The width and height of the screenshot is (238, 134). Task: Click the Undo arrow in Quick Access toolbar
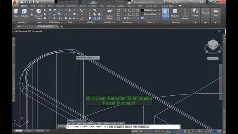tap(42, 2)
